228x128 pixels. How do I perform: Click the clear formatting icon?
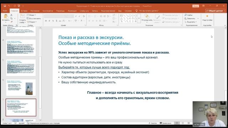[x=84, y=16]
